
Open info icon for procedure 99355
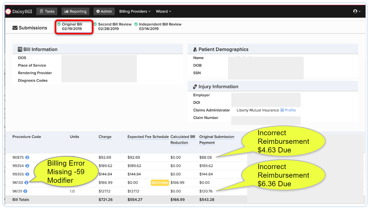point(27,174)
